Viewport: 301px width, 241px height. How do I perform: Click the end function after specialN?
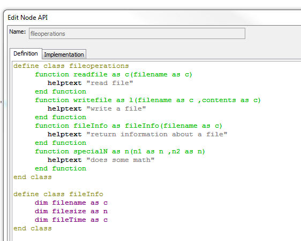[x=61, y=168]
